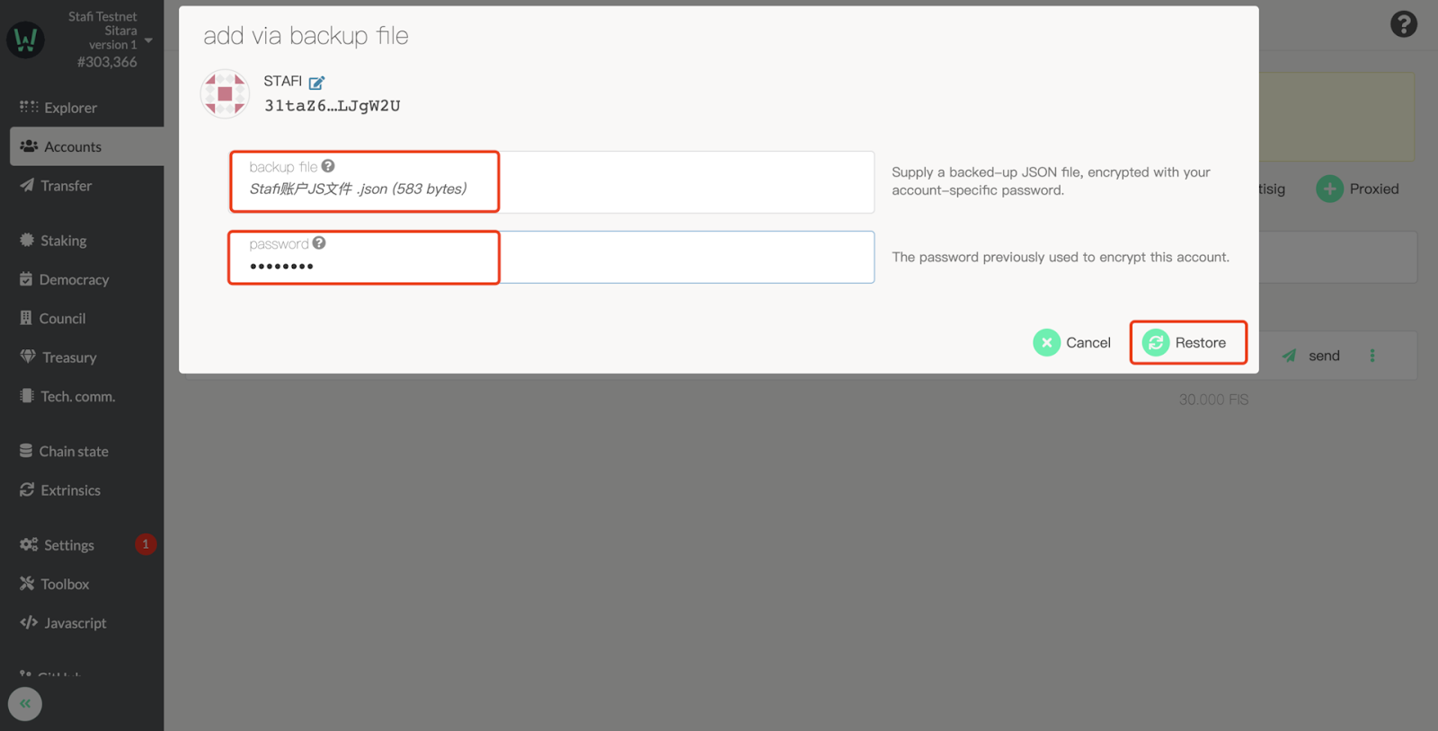Click the Settings notification badge
The height and width of the screenshot is (731, 1438).
[x=146, y=544]
